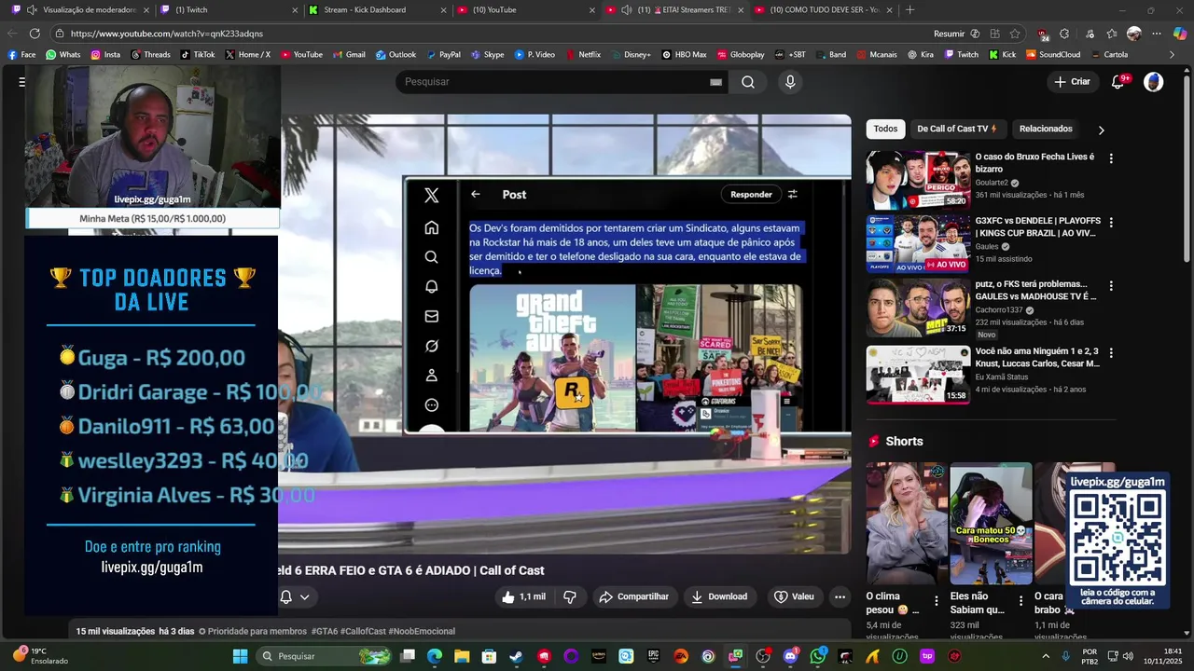Image resolution: width=1194 pixels, height=671 pixels.
Task: Open the YouTube hamburger guide menu
Action: pyautogui.click(x=21, y=82)
